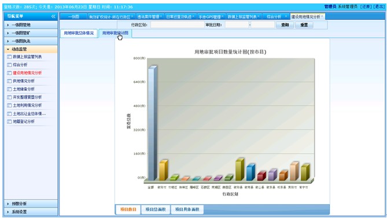Viewport: 387px width, 218px height.
Task: Open 土地储备分析 sidebar entry
Action: (24, 89)
